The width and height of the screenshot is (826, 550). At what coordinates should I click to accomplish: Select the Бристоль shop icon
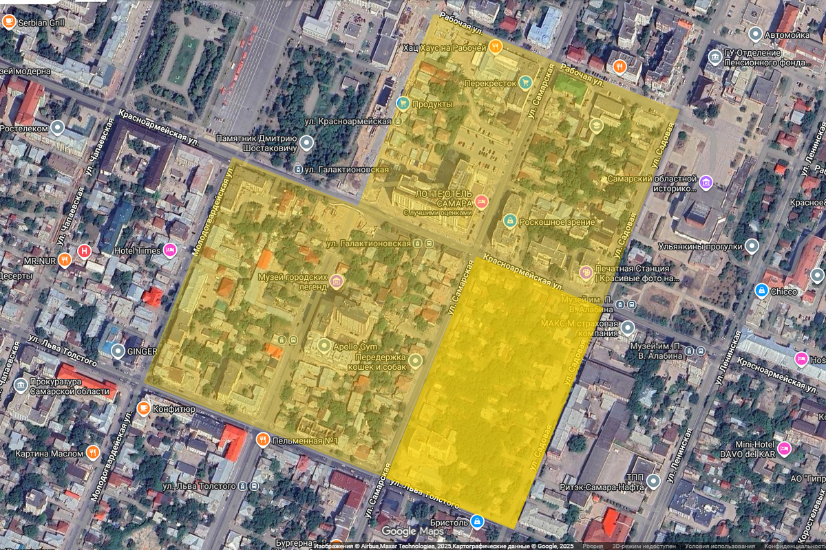(x=477, y=522)
